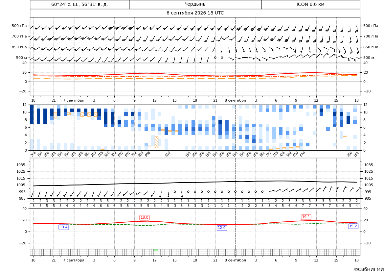
Task: Click the blue 12.0 minimum temperature label
Action: coord(222,228)
